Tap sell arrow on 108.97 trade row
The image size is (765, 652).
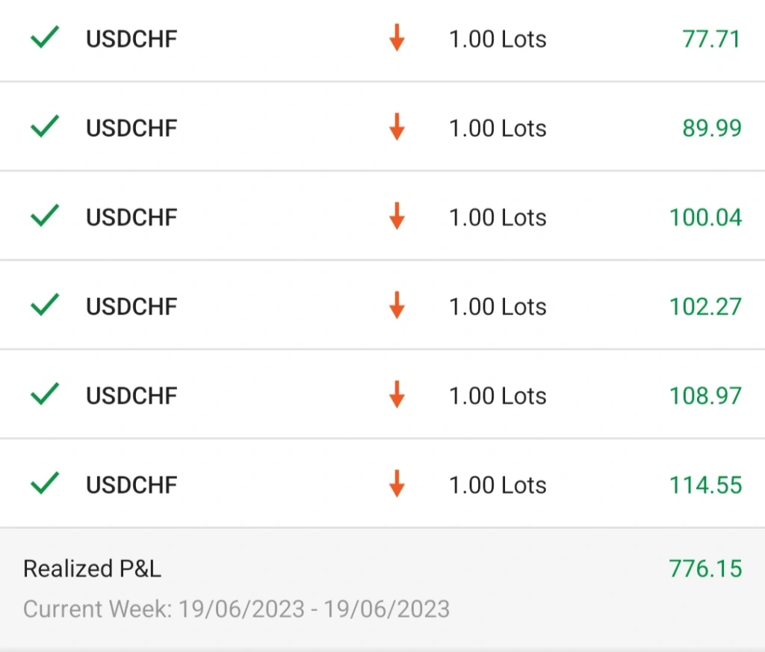pos(397,394)
